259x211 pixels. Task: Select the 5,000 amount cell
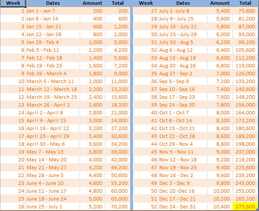pyautogui.click(x=92, y=199)
